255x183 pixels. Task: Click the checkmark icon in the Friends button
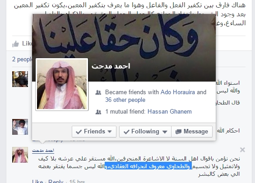click(79, 132)
